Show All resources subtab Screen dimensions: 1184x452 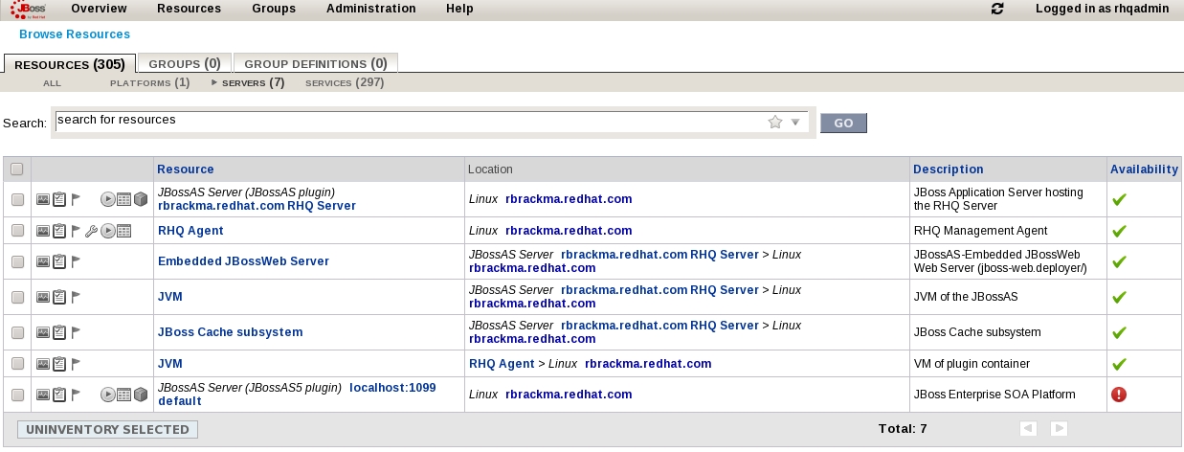point(52,83)
